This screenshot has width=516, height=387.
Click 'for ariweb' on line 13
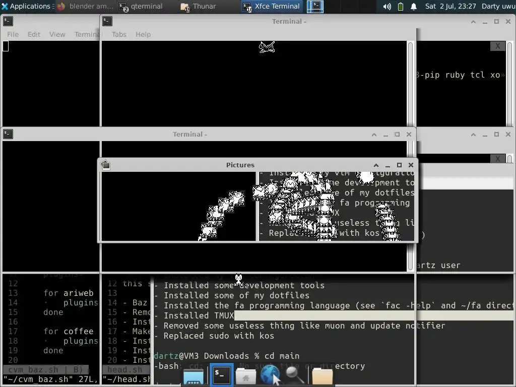tap(69, 293)
